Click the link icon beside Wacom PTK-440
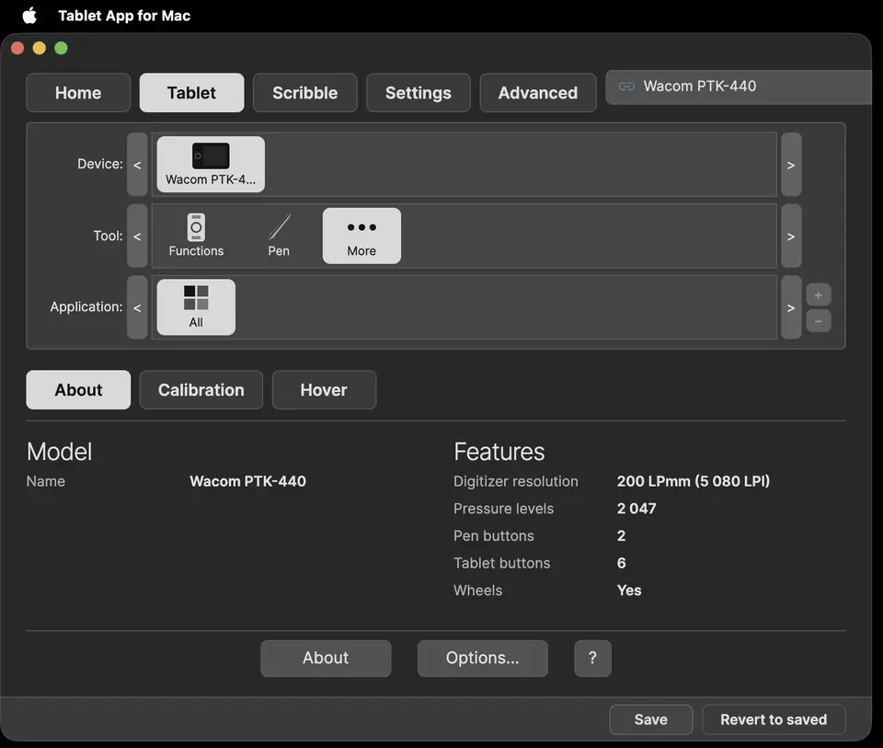 pos(626,86)
